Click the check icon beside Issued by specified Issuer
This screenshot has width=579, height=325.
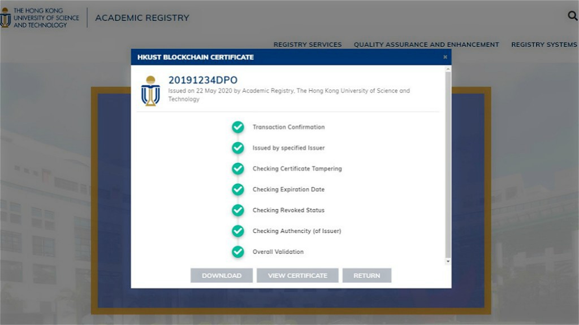pos(238,148)
